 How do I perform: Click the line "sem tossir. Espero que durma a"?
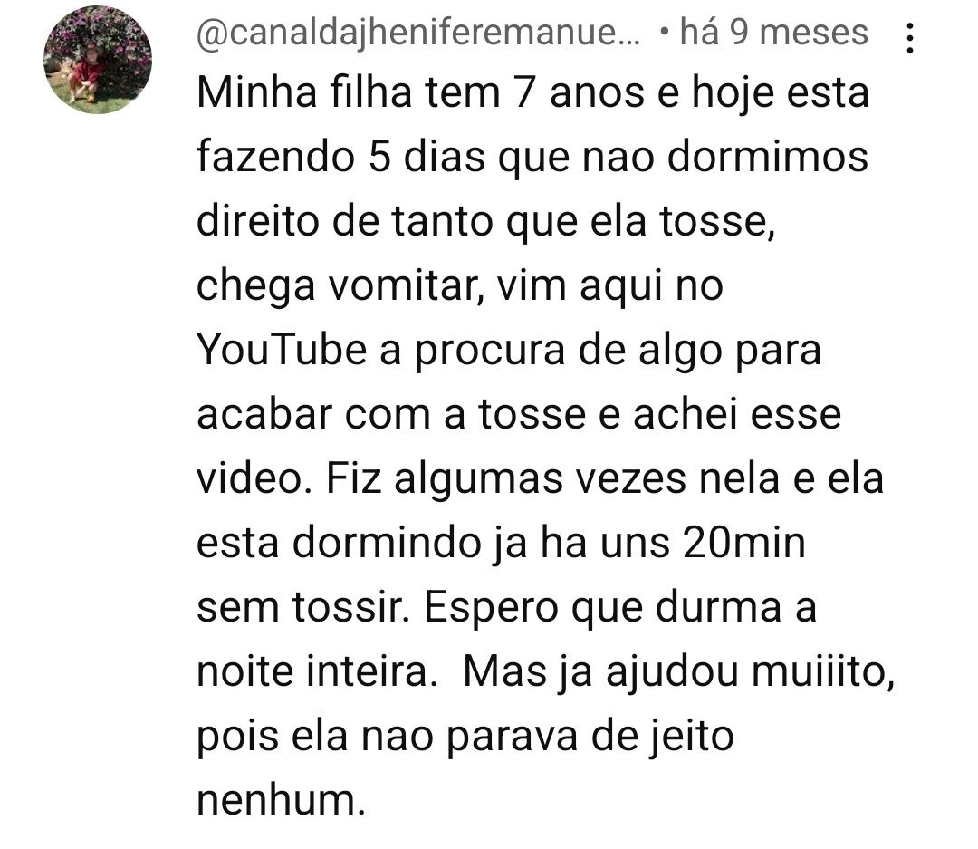[x=506, y=608]
